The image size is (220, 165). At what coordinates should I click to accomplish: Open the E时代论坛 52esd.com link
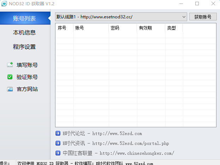coord(102,134)
